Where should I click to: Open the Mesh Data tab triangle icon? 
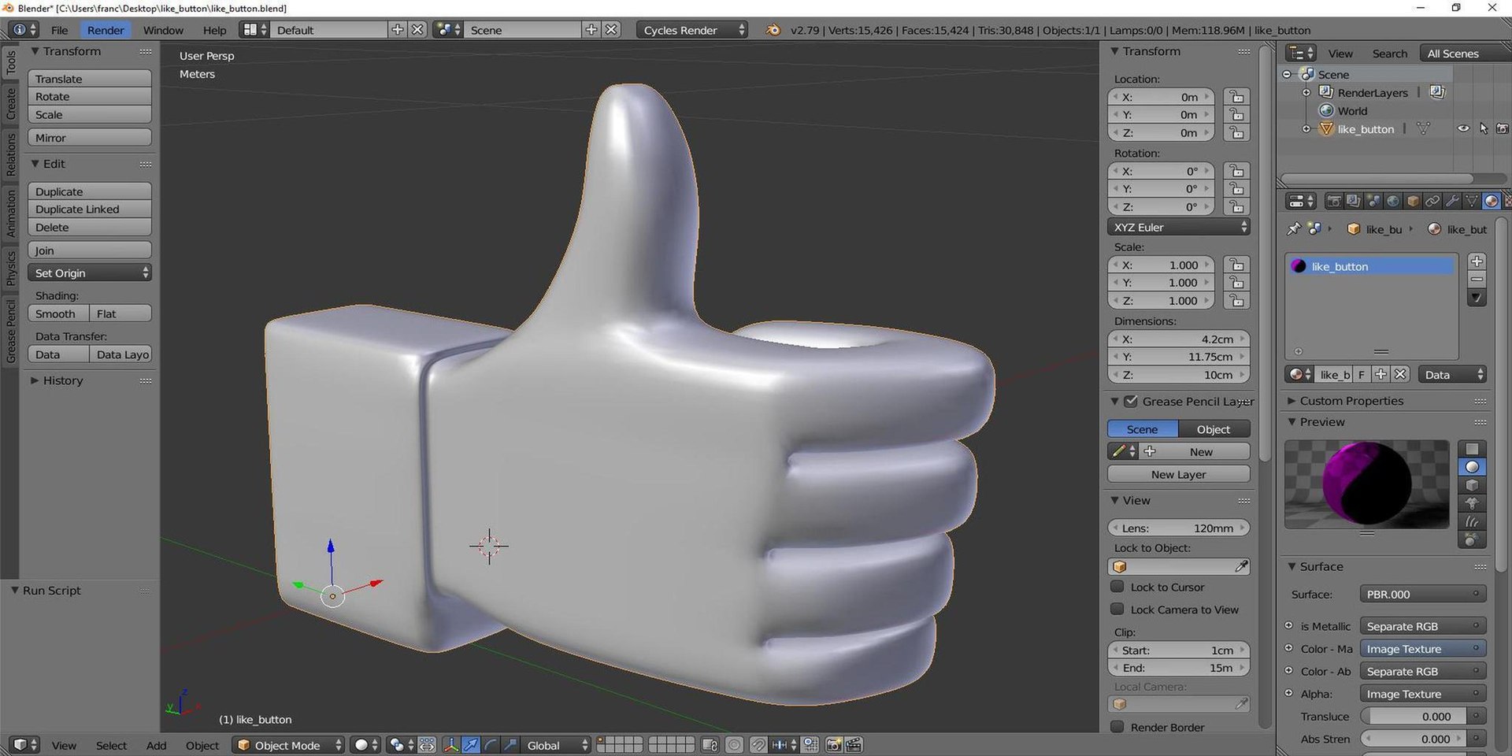click(x=1471, y=202)
